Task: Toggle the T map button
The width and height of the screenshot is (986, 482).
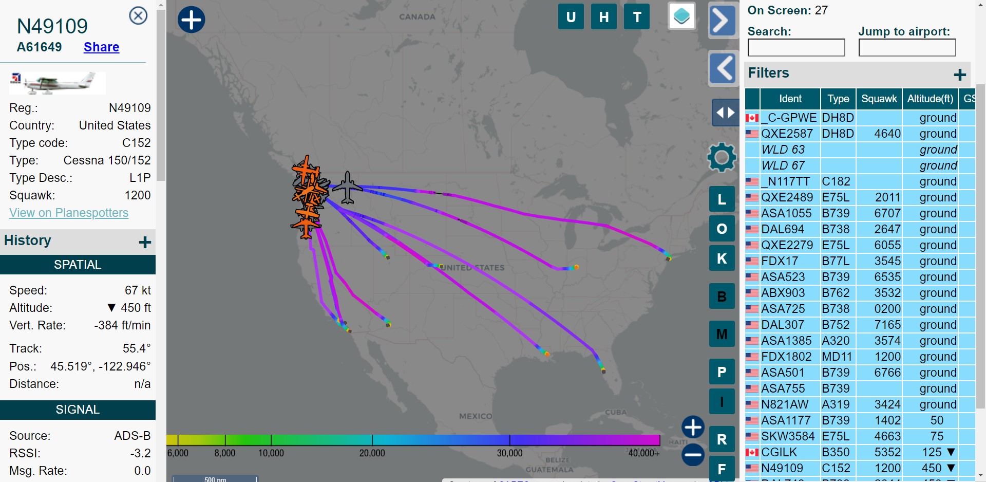Action: [x=637, y=17]
